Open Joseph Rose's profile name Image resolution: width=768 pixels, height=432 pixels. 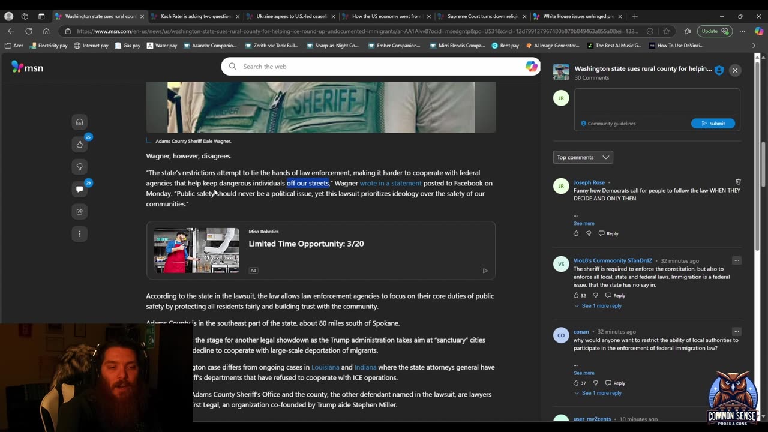[589, 182]
